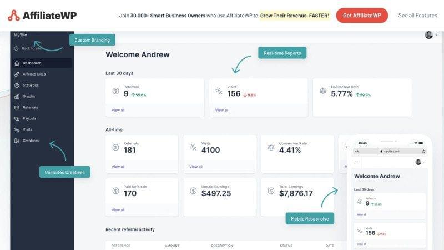Click the Payouts sidebar icon
Screen dimensions: 444x250
17,118
